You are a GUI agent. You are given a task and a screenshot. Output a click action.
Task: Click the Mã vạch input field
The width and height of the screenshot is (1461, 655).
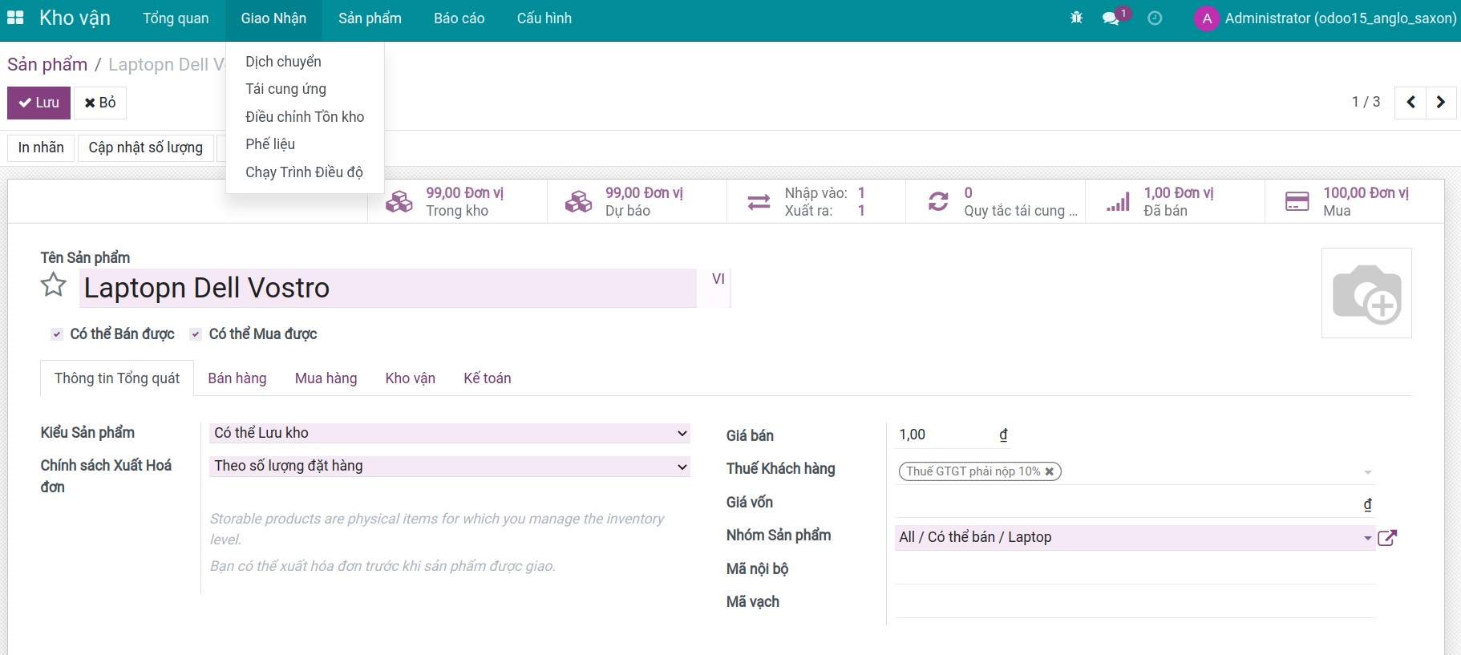click(1135, 603)
